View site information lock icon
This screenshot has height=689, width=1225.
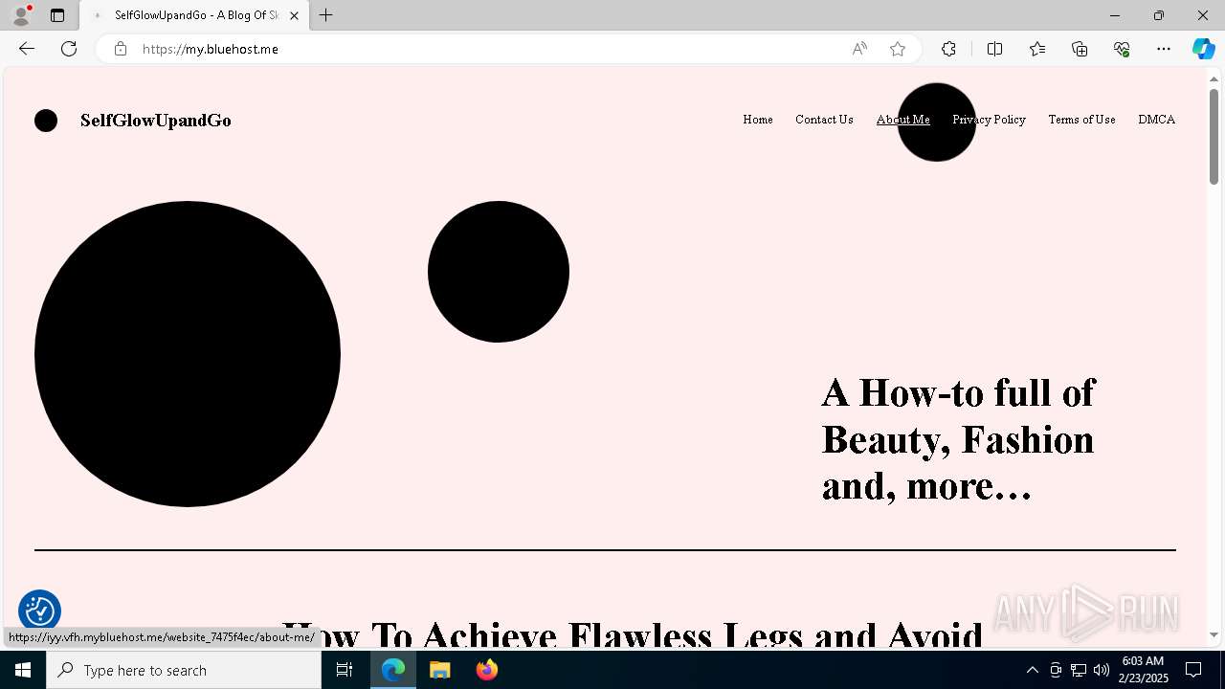(121, 49)
